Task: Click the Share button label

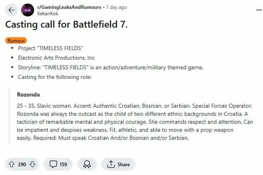Action: 123,164
